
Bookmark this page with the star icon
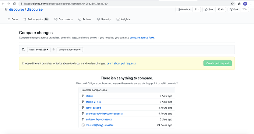[x=232, y=4]
